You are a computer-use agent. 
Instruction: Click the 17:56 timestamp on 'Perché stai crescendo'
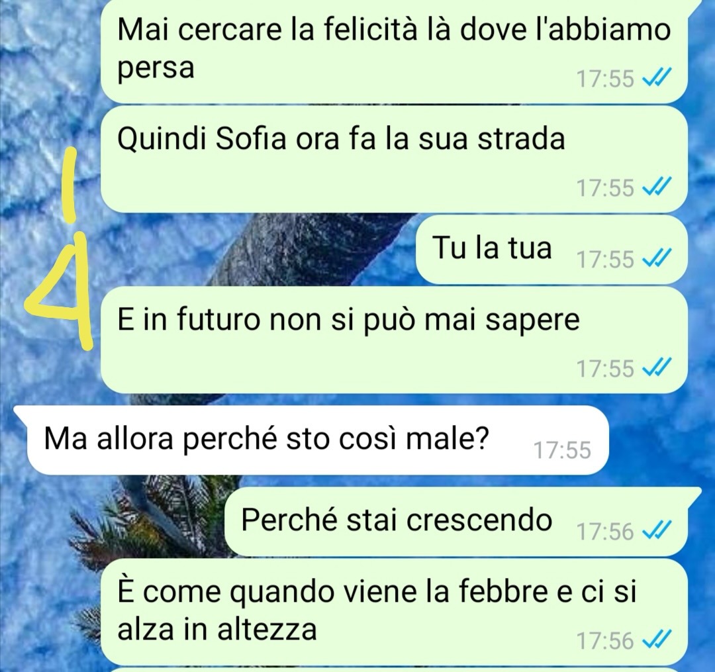click(605, 532)
